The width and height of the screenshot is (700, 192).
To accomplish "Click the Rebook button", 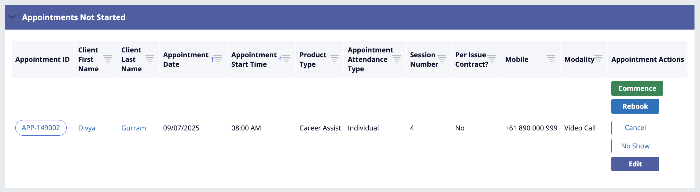I will click(635, 106).
